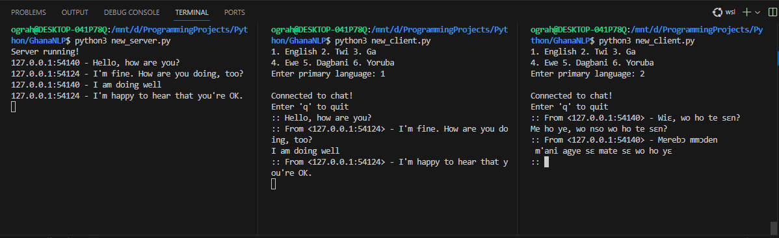
Task: Switch to the PORTS tab
Action: (x=235, y=12)
